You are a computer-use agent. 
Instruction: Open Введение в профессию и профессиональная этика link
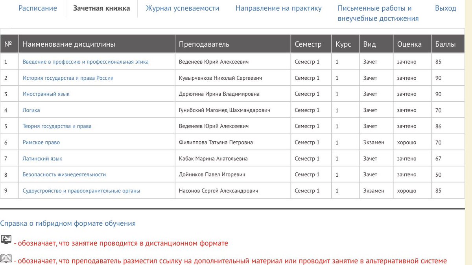pos(86,62)
